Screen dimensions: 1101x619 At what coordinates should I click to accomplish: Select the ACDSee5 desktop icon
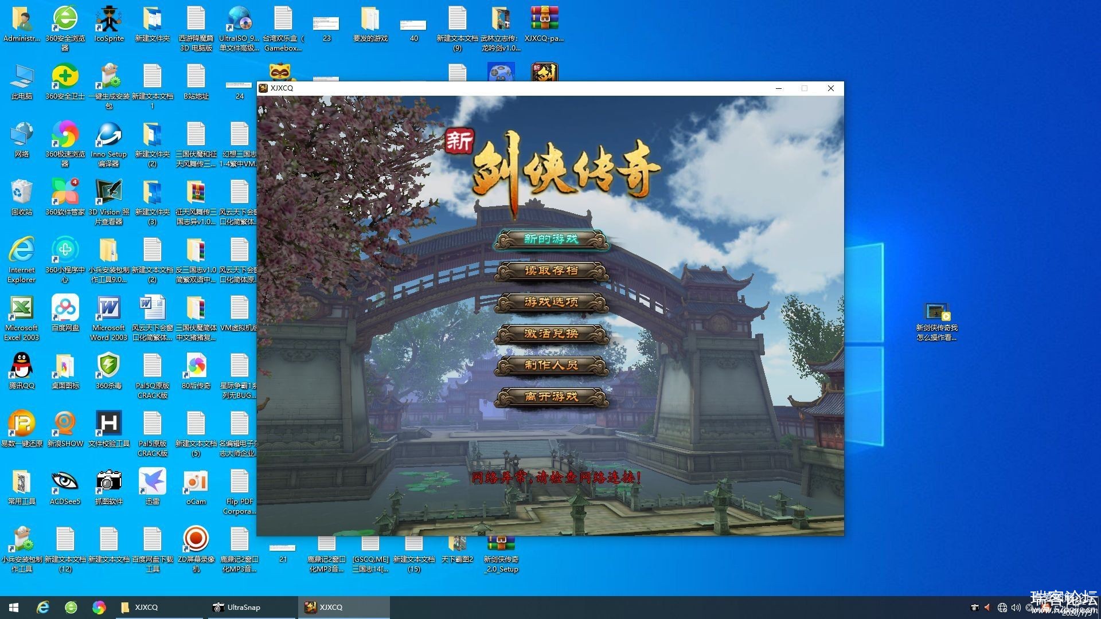pos(65,487)
